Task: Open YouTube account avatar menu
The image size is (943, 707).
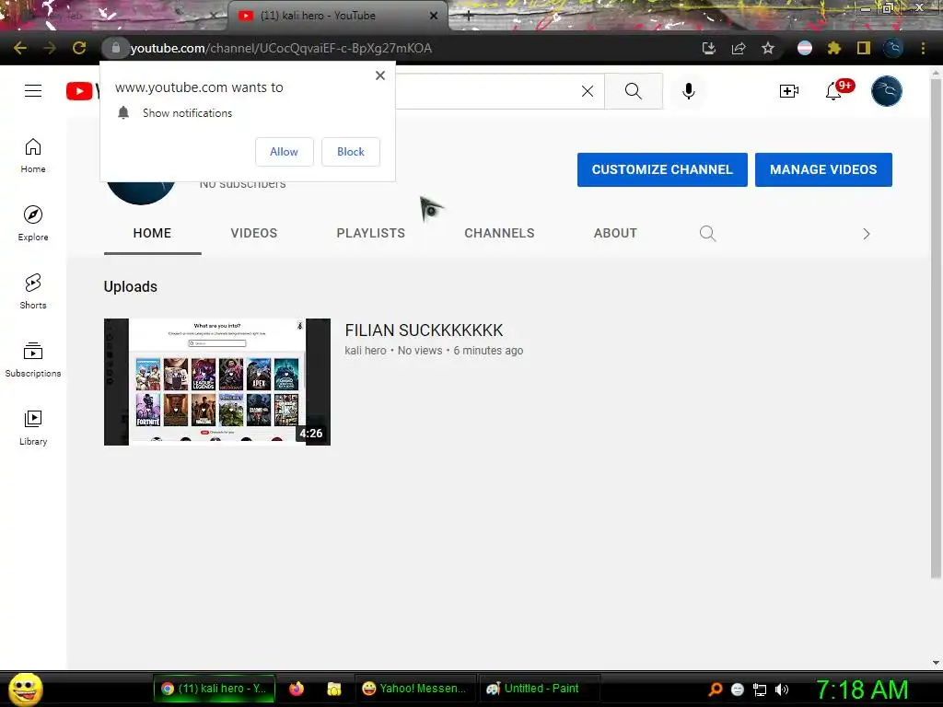Action: 887,91
